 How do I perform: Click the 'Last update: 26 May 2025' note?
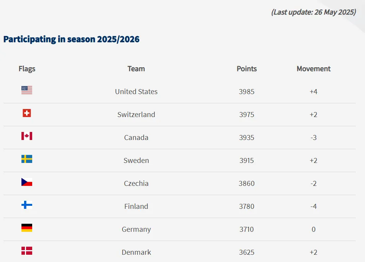click(x=314, y=12)
